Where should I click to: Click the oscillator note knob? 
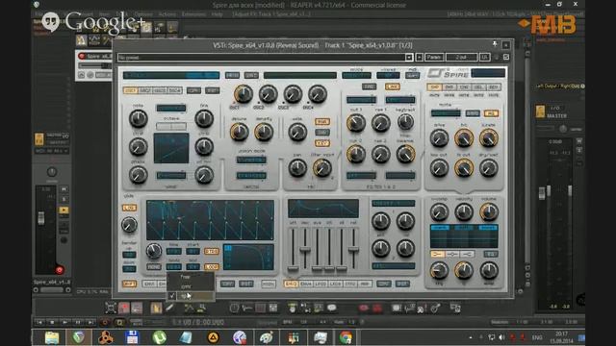tap(139, 118)
